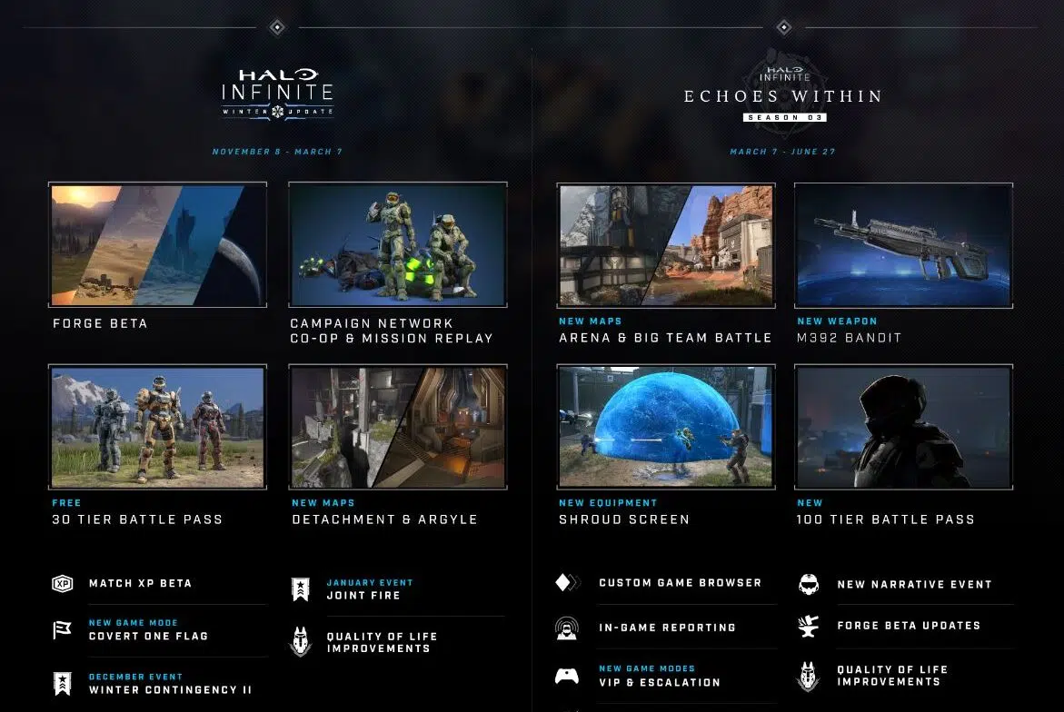
Task: Select the Forge Beta Updates anvil icon
Action: (x=809, y=626)
